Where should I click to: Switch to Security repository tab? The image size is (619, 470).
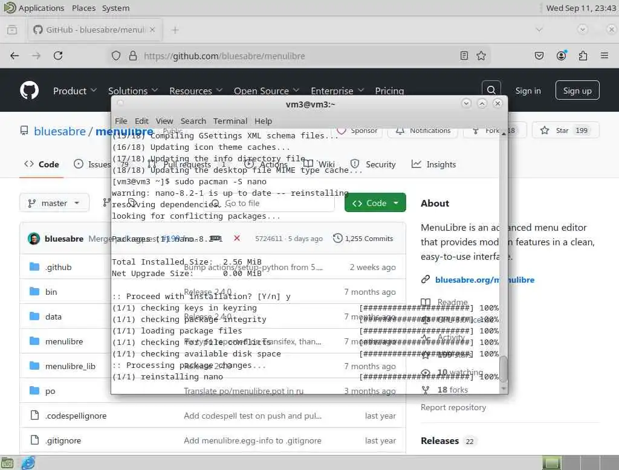coord(372,164)
